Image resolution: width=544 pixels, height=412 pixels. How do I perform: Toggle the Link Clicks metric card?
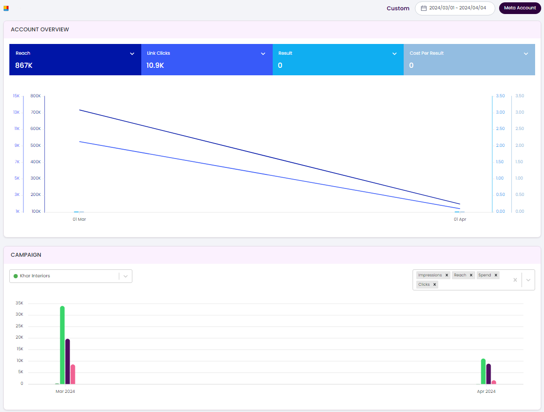(x=206, y=59)
